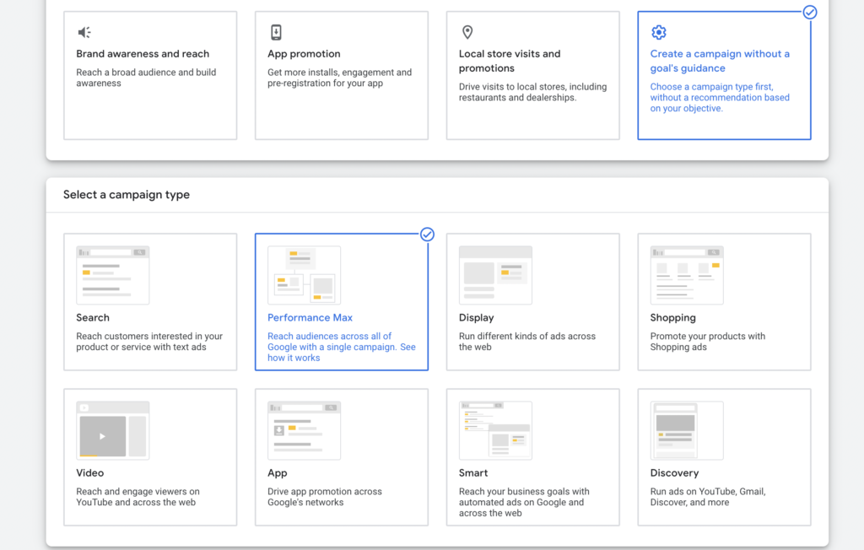Click 'Reach a broad audience and build awareness'
864x550 pixels.
coord(146,78)
